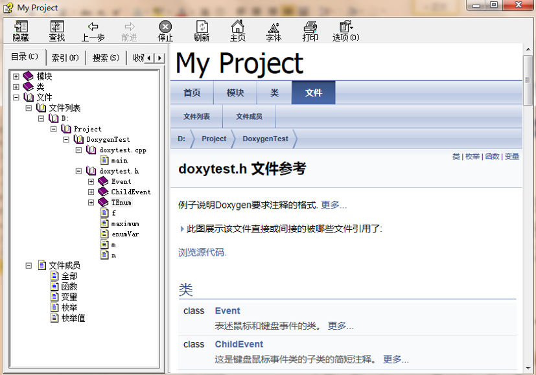Open the 类 navigation tab
Screen dimensions: 536x375
point(275,93)
